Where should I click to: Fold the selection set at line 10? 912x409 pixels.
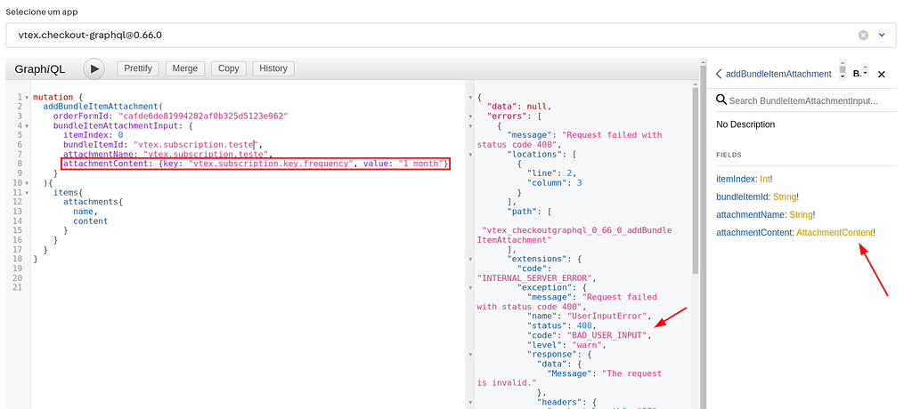tap(27, 183)
